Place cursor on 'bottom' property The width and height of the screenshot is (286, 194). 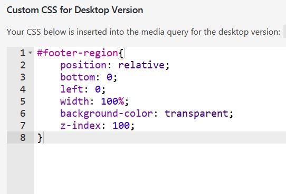click(x=78, y=77)
